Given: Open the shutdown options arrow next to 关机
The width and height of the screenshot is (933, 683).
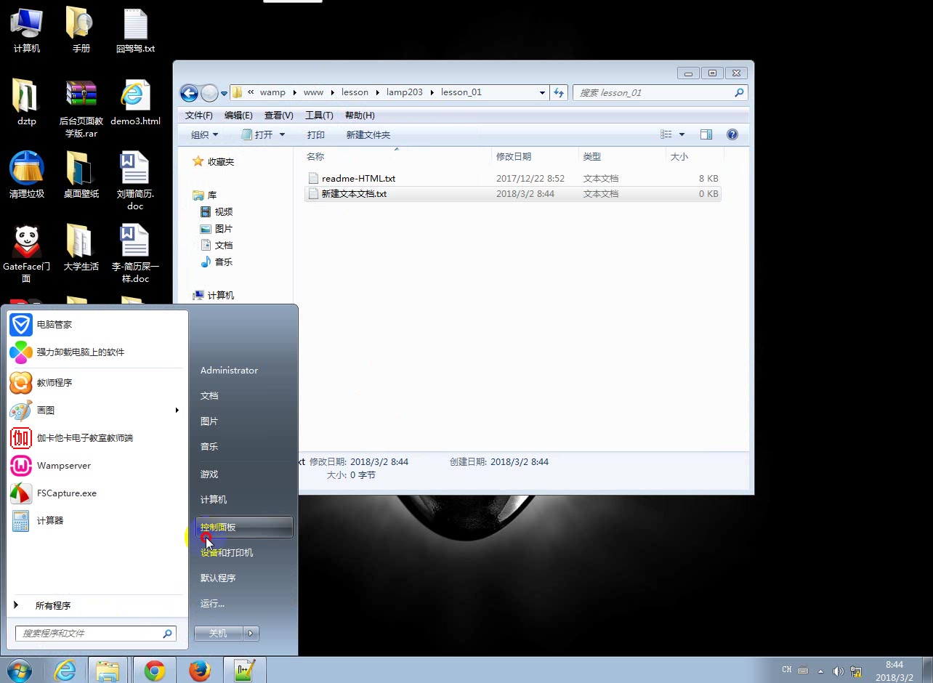Looking at the screenshot, I should [x=251, y=634].
